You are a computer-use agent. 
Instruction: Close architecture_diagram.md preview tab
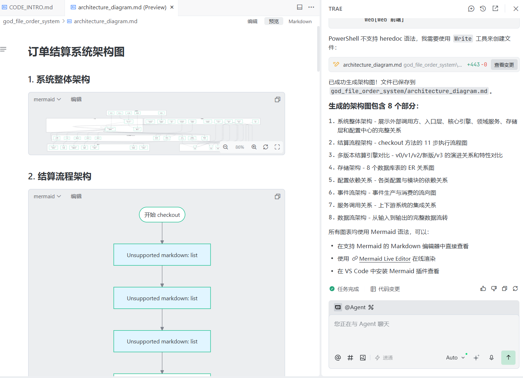(172, 7)
